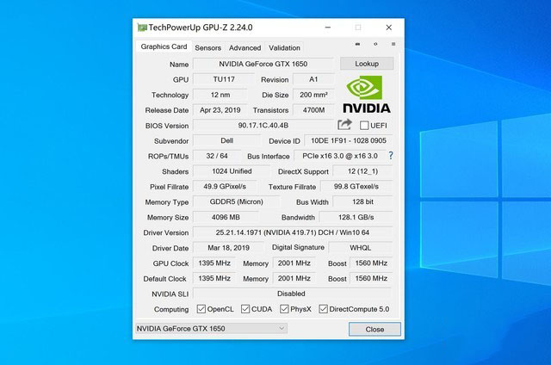Click the Subvendor value Dell
Viewport: 551px width, 365px height.
coord(227,140)
